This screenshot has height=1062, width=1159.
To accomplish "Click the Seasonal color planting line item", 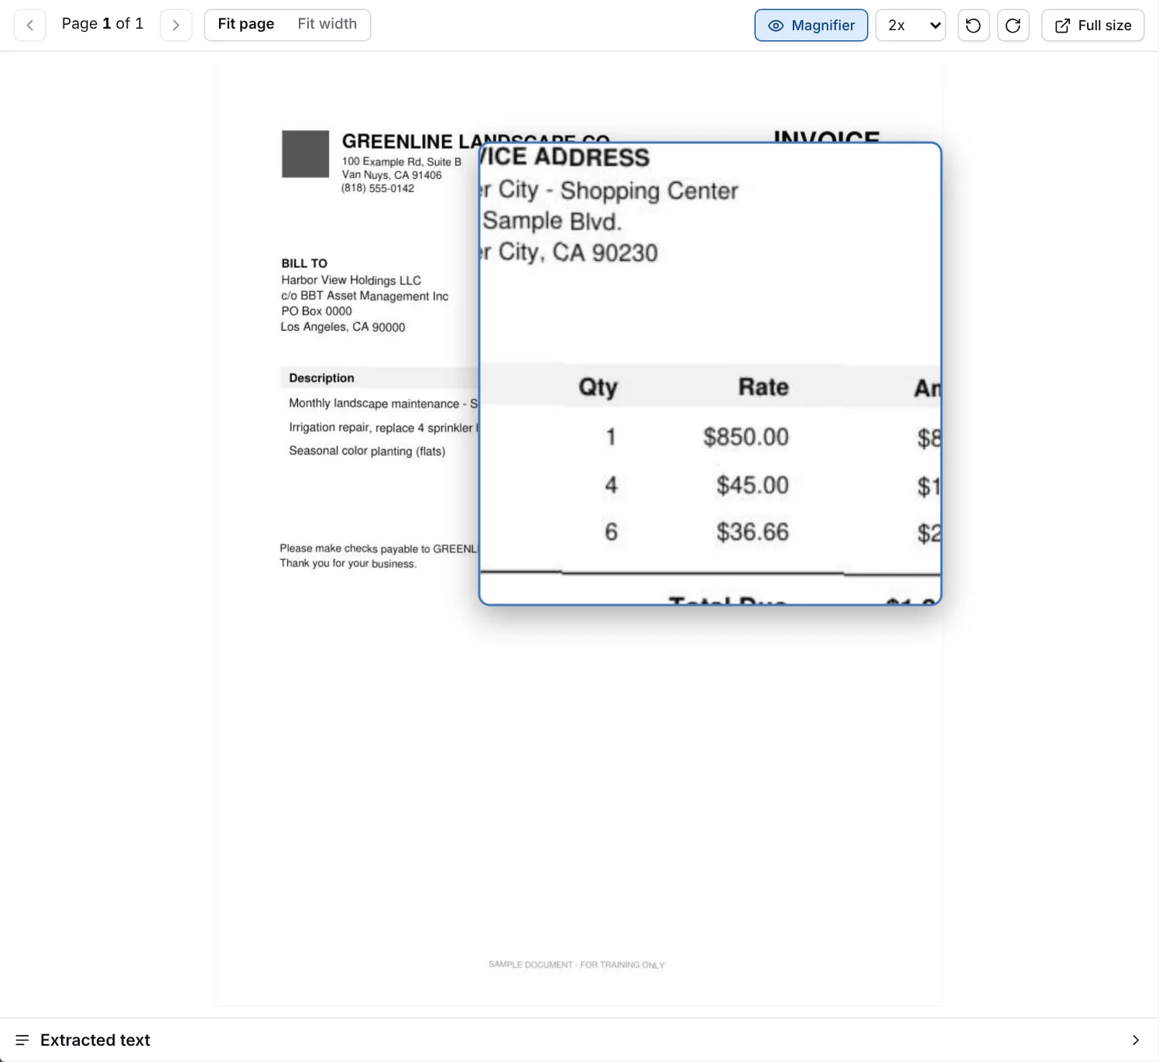I will tap(367, 451).
